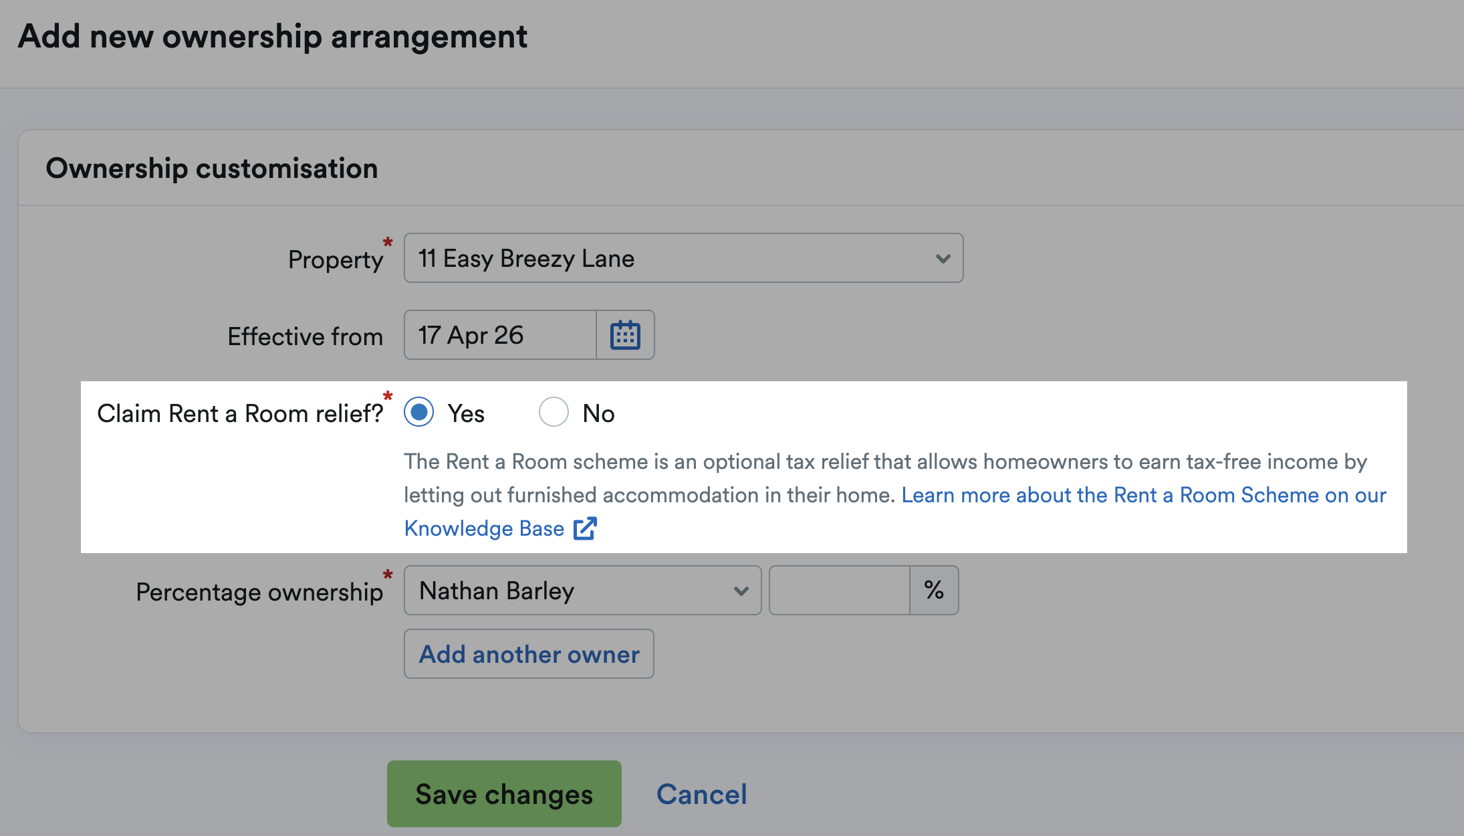The height and width of the screenshot is (836, 1464).
Task: Click the Add new ownership arrangement title
Action: pos(273,36)
